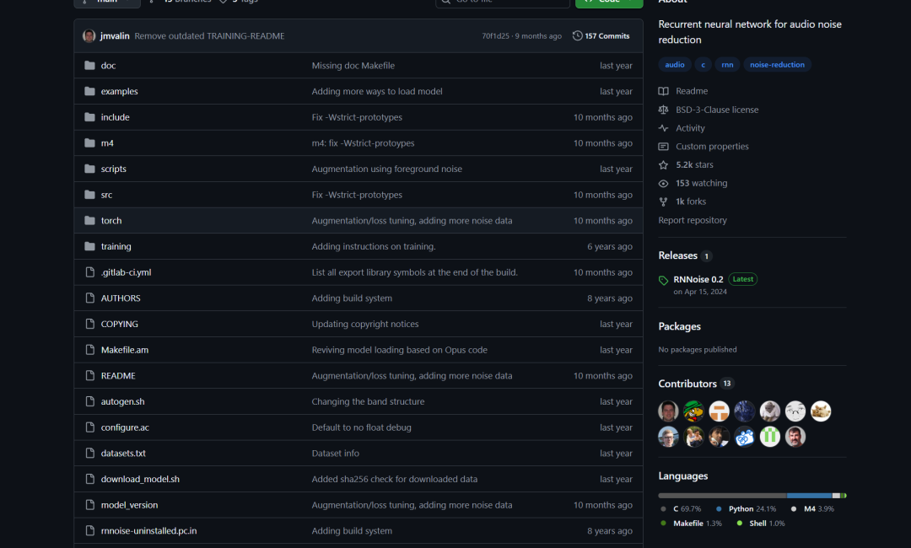Click the scripts folder icon
The image size is (911, 548).
pos(89,169)
